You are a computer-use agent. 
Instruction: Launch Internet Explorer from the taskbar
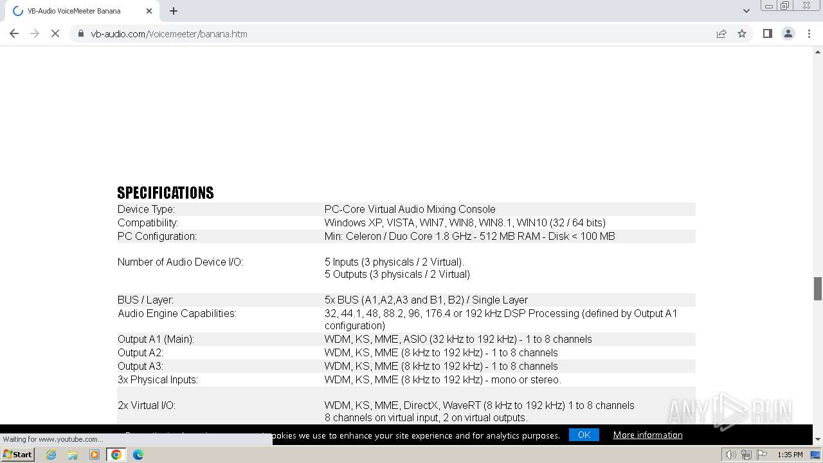click(x=51, y=455)
